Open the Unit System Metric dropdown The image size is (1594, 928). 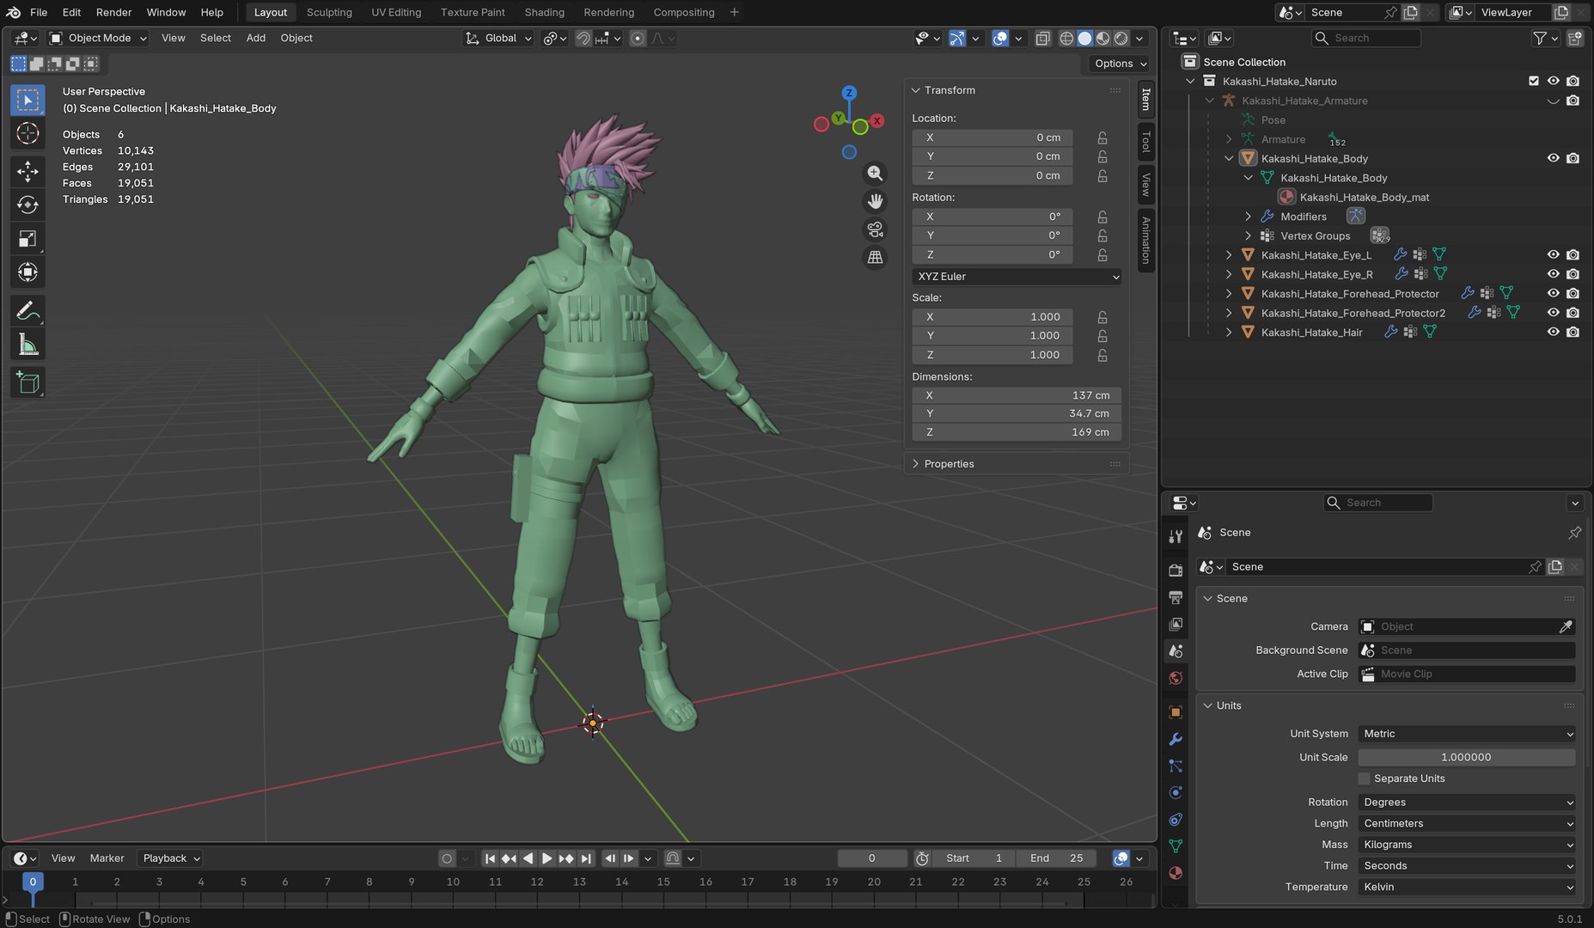pos(1467,734)
